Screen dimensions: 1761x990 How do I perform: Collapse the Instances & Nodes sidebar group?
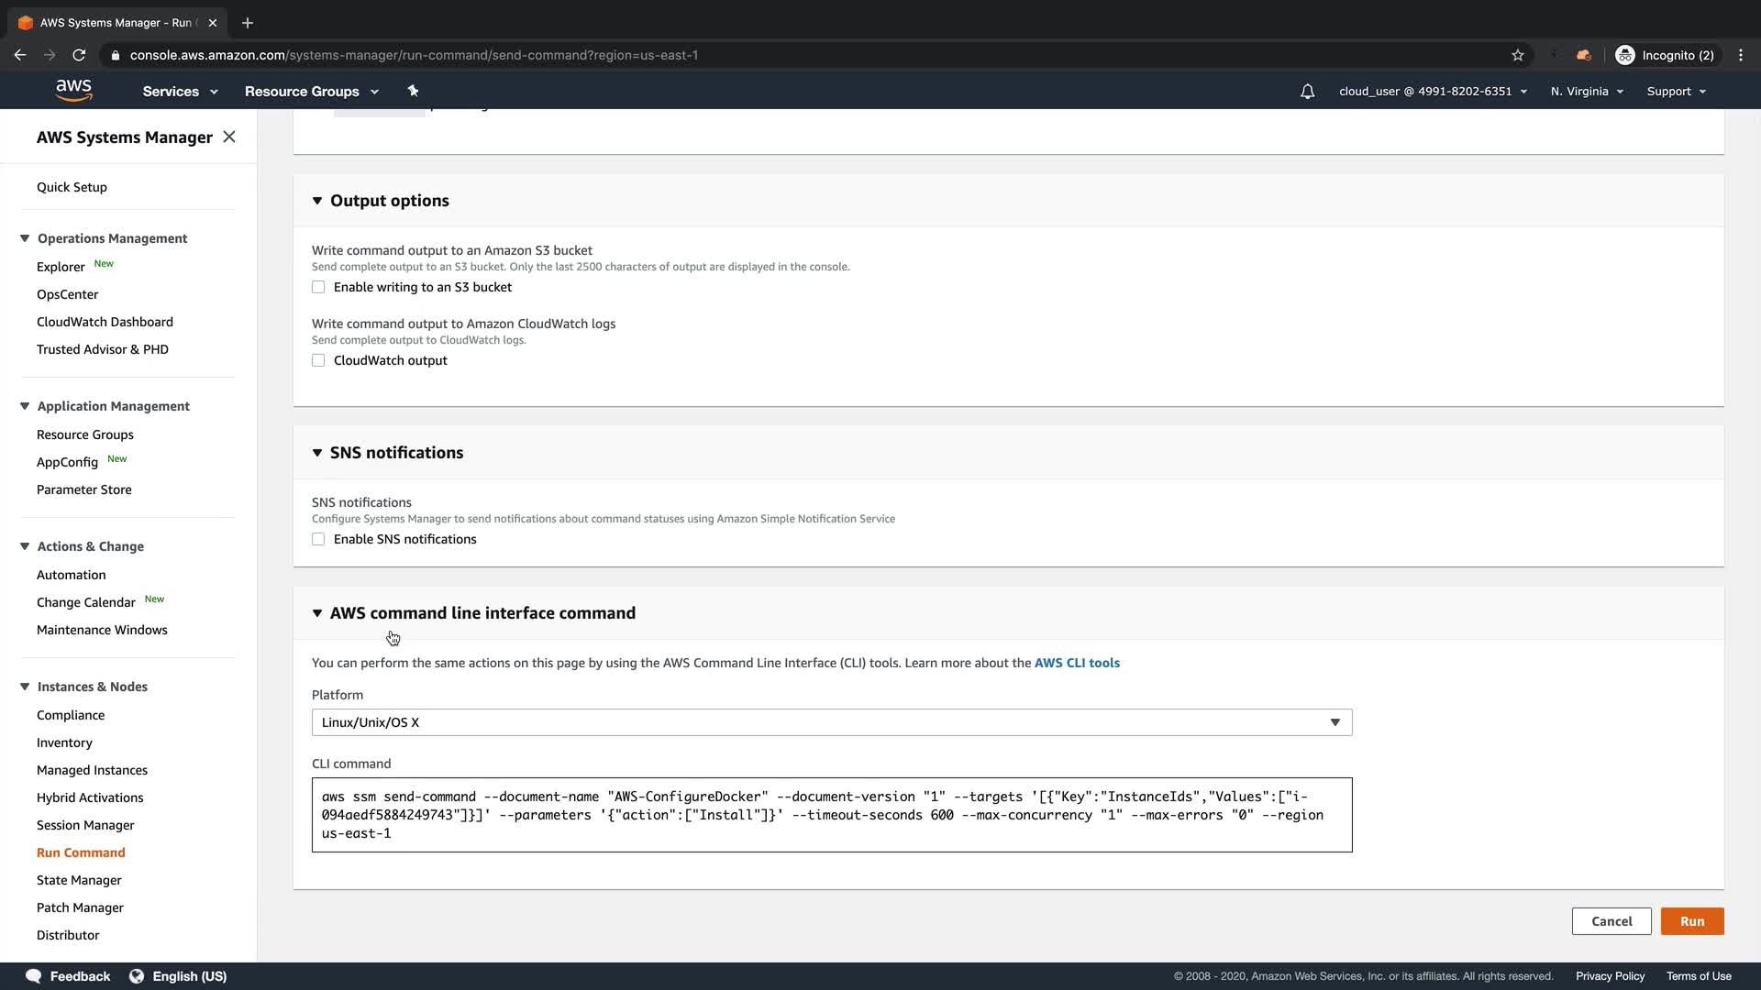point(25,687)
